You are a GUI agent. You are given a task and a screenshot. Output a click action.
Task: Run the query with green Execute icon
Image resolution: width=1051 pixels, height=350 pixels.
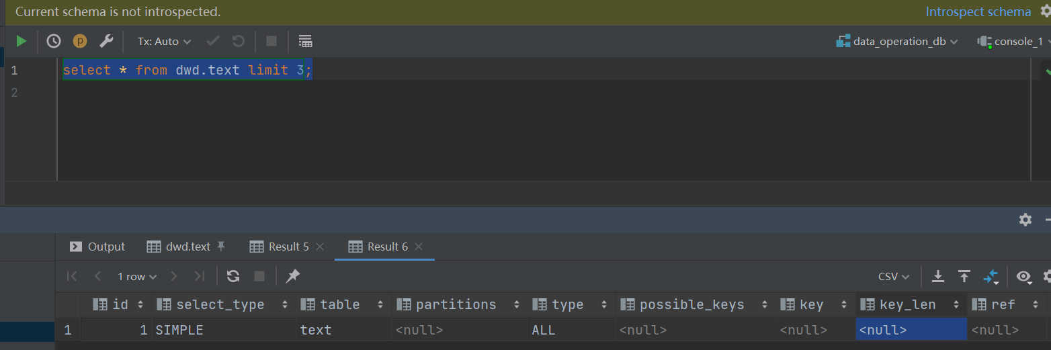[22, 41]
